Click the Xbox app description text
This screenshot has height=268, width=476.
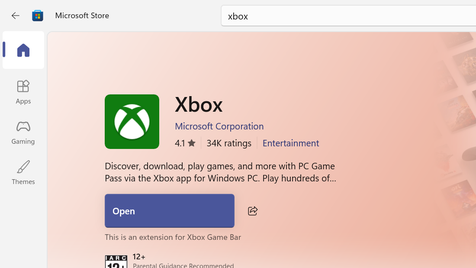click(220, 172)
